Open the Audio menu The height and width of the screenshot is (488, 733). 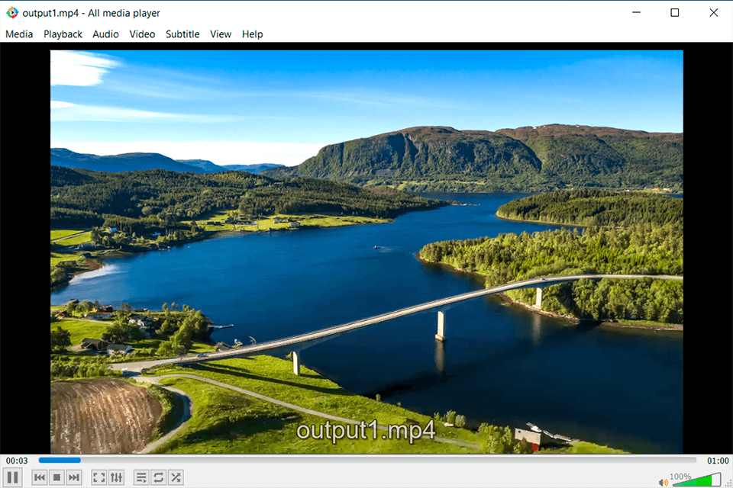coord(105,34)
